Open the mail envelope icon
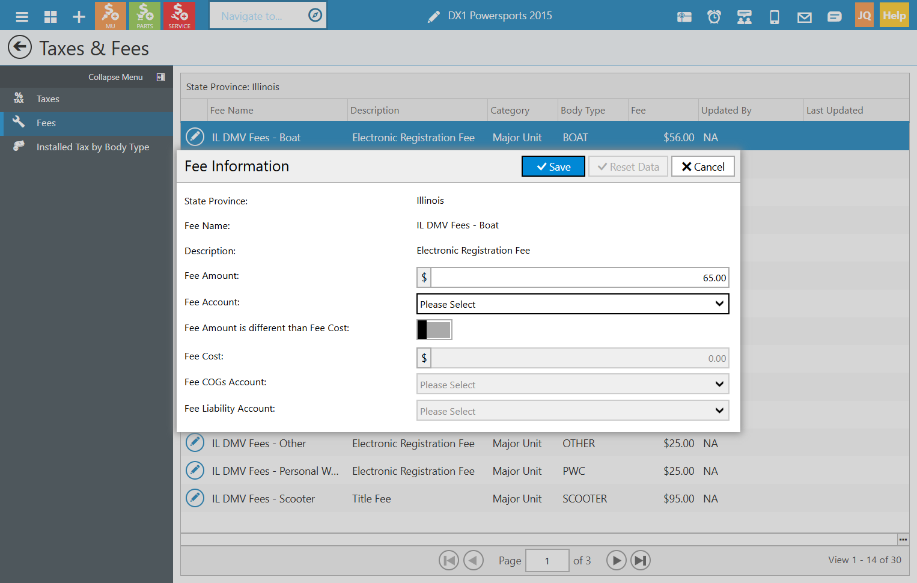Screen dimensions: 917x583 tap(805, 17)
